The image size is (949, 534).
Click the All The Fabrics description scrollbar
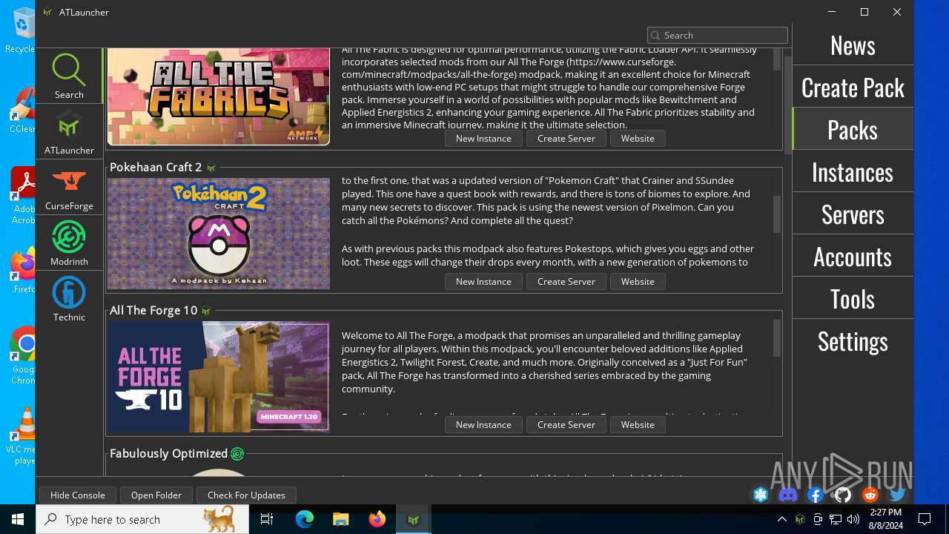click(x=777, y=59)
